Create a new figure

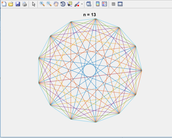tap(4, 4)
